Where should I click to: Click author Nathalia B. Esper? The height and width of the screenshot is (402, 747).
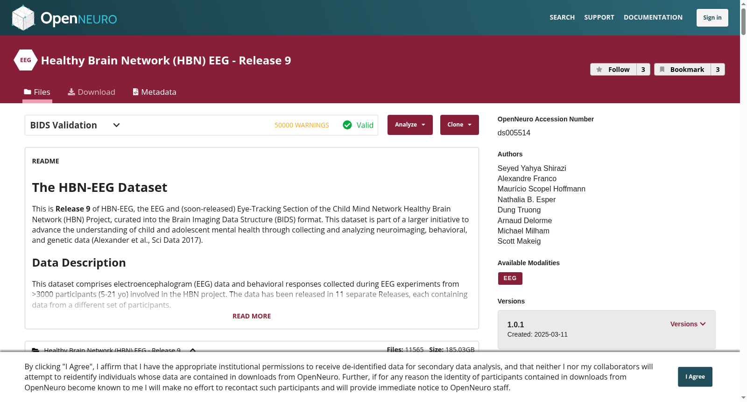coord(527,199)
